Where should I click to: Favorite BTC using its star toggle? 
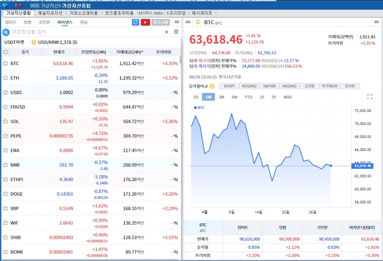(x=6, y=64)
